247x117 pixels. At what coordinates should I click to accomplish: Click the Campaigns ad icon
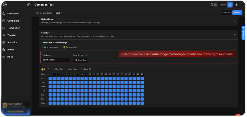tap(4, 21)
